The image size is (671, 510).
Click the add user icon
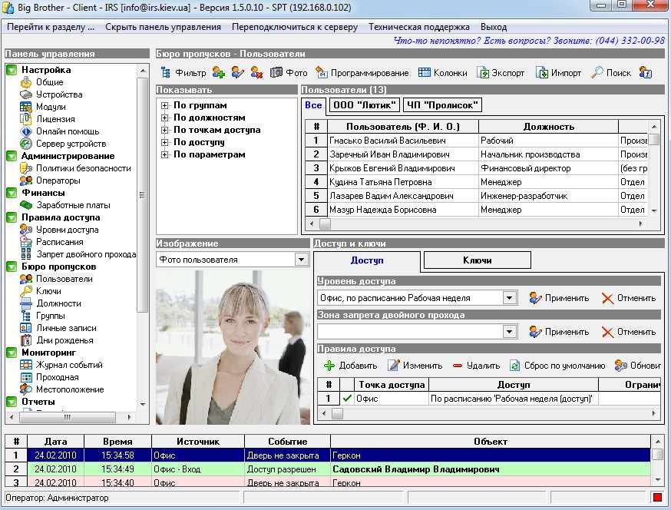[x=219, y=73]
